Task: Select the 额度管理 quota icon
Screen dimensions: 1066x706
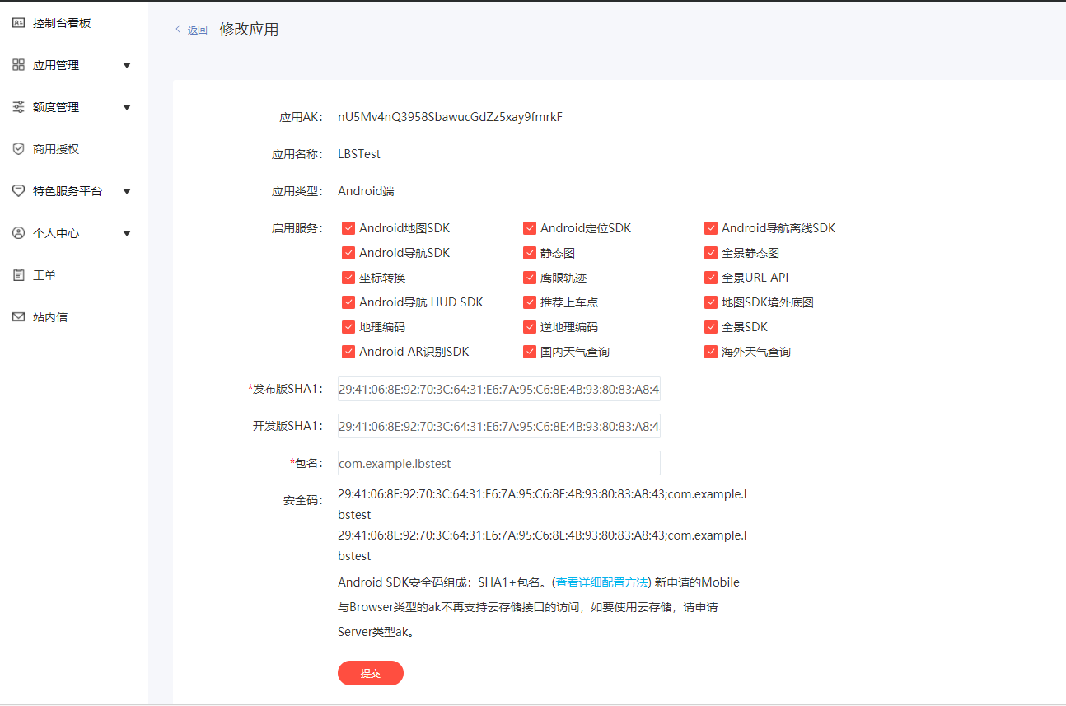Action: [18, 106]
